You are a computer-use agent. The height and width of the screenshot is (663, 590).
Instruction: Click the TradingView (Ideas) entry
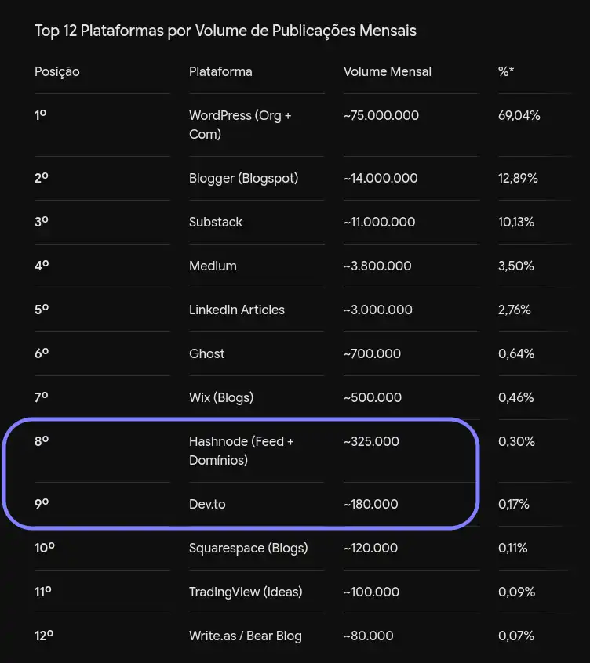(246, 592)
